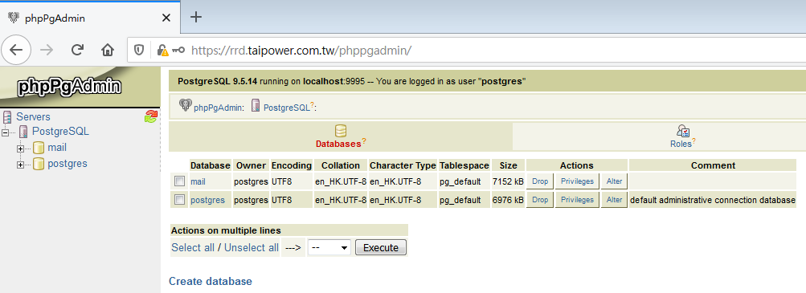This screenshot has height=293, width=806.
Task: Click the PostgreSQL server icon in tree
Action: pos(23,132)
